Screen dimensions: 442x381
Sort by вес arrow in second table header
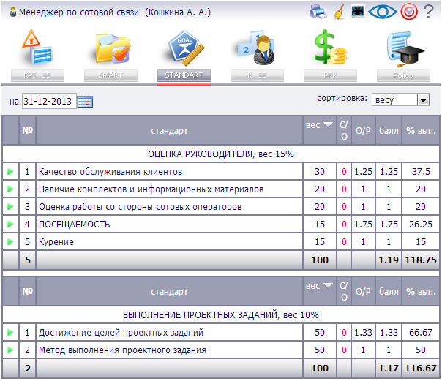[328, 285]
